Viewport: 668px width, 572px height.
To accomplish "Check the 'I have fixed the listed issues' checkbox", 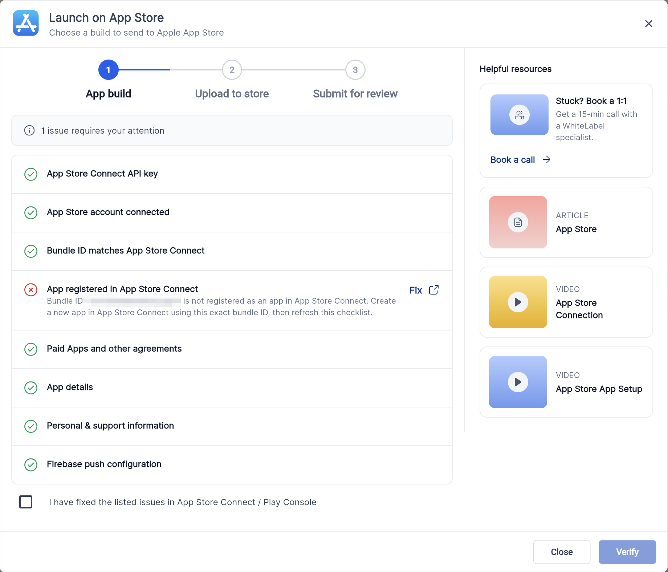I will (26, 502).
